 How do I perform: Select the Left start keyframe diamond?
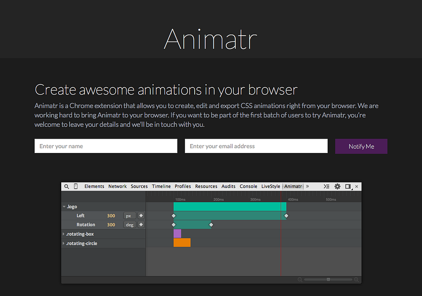(173, 216)
